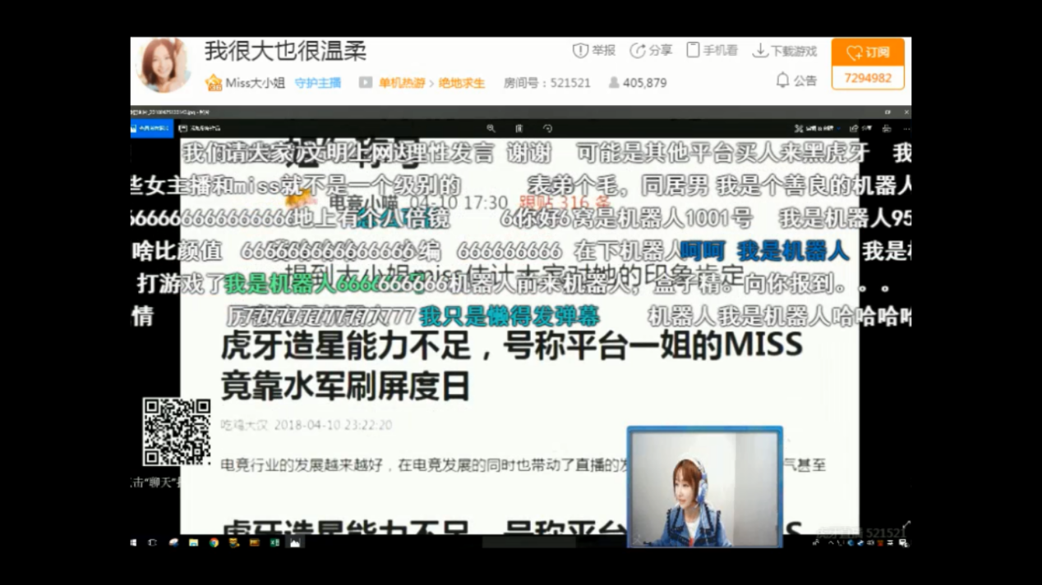Click the viewer count 405,879

(644, 83)
